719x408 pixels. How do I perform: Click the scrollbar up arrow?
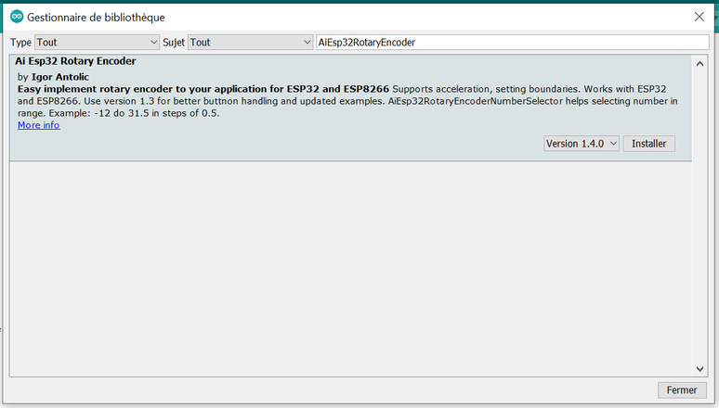700,62
